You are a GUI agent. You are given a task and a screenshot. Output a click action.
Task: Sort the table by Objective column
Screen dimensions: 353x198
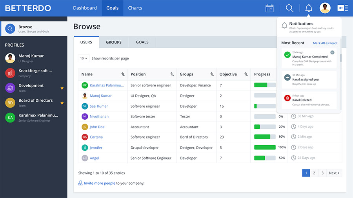246,74
